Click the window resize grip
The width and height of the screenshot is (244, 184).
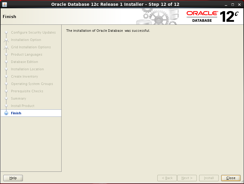pyautogui.click(x=242, y=182)
